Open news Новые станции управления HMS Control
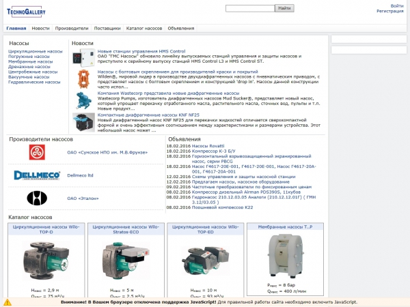 click(141, 51)
